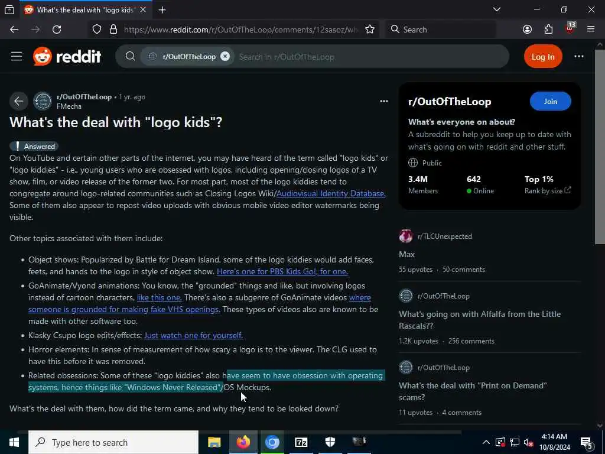Open File Explorer from taskbar
The width and height of the screenshot is (605, 454).
[x=214, y=442]
